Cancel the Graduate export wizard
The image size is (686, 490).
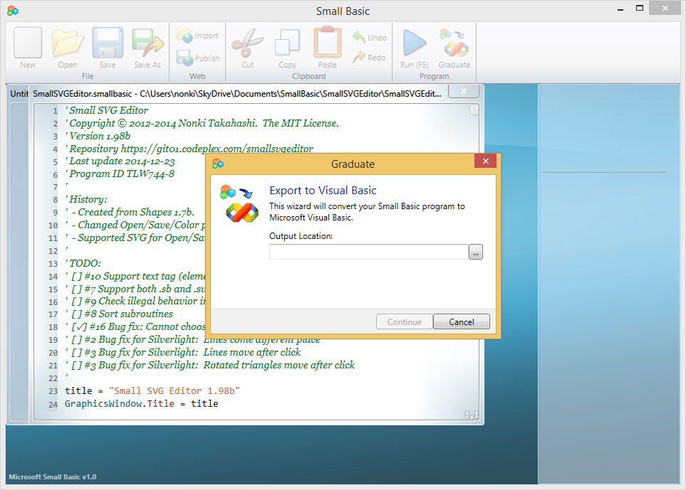(x=462, y=322)
